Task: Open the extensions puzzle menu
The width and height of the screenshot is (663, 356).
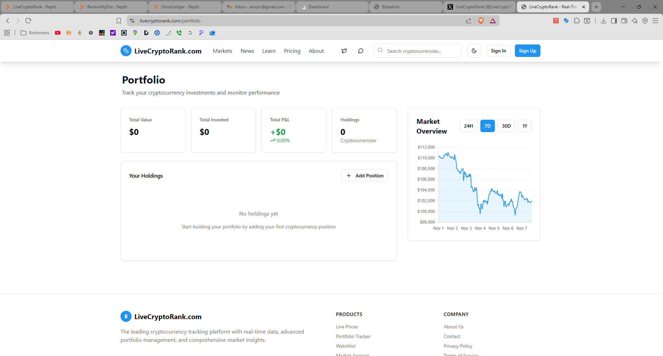Action: [577, 21]
